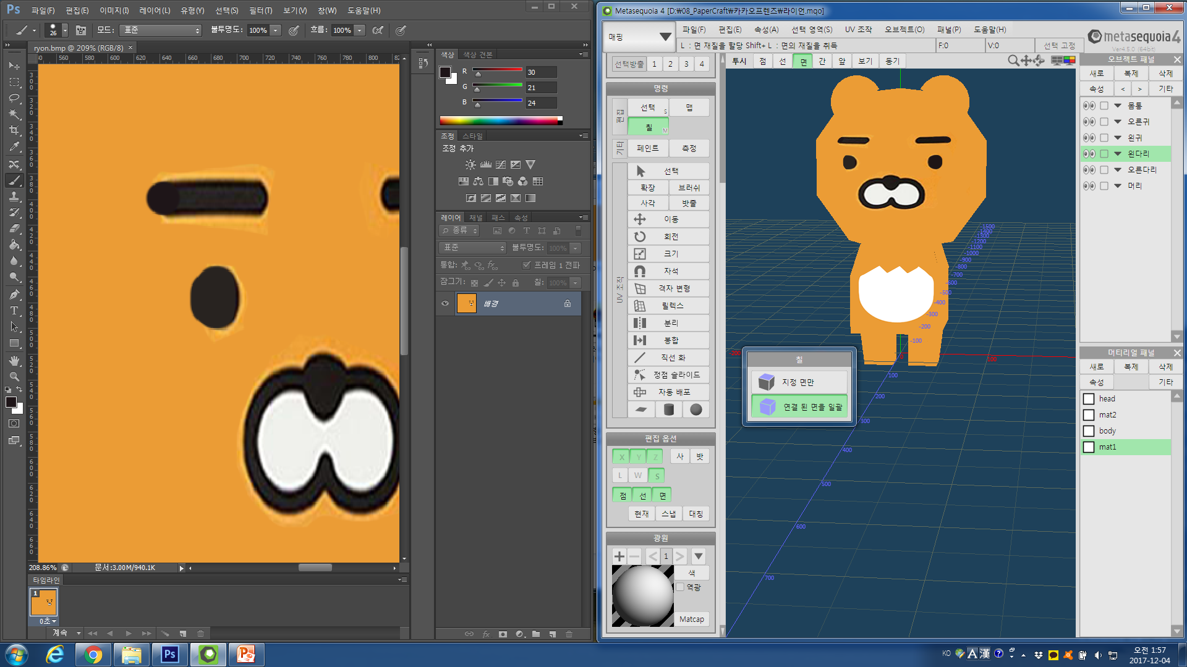Click the Matcap button
The width and height of the screenshot is (1187, 667).
[691, 619]
